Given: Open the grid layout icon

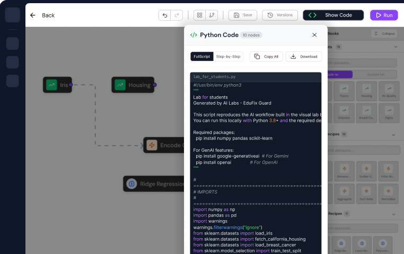Looking at the screenshot, I should click(x=199, y=15).
